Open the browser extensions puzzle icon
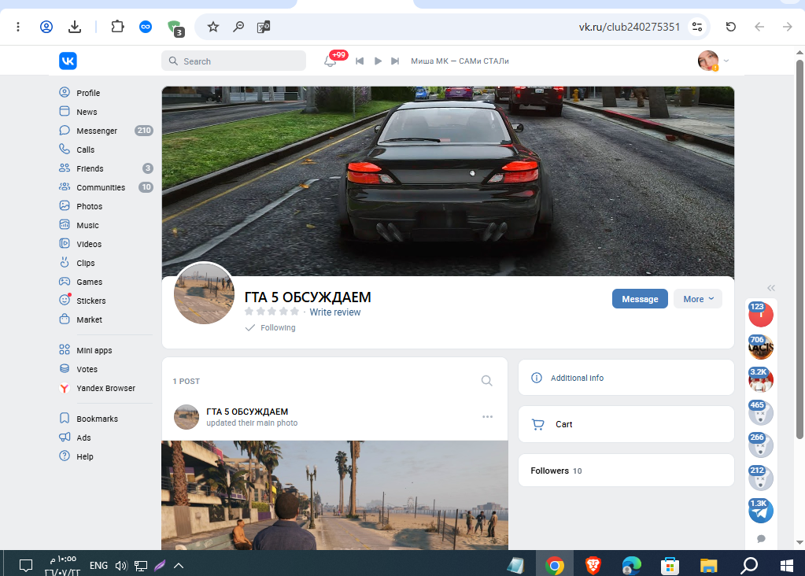The image size is (805, 576). click(117, 27)
